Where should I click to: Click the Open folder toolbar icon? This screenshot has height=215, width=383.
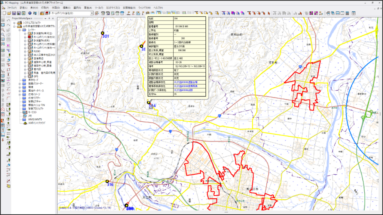pyautogui.click(x=8, y=13)
